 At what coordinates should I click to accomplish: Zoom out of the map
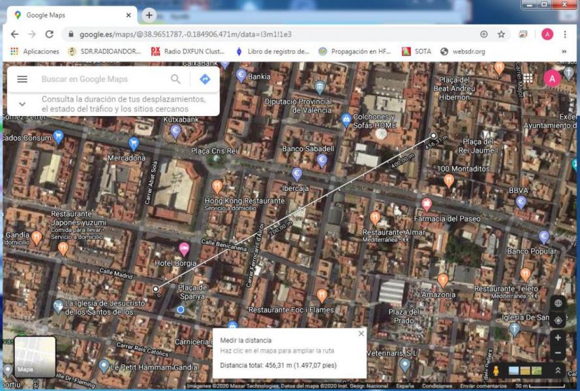pyautogui.click(x=558, y=354)
